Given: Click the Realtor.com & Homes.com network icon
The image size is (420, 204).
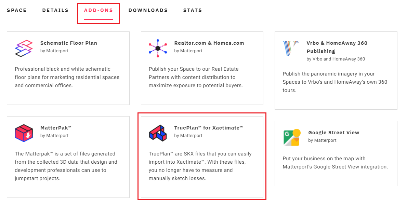Looking at the screenshot, I should click(158, 48).
